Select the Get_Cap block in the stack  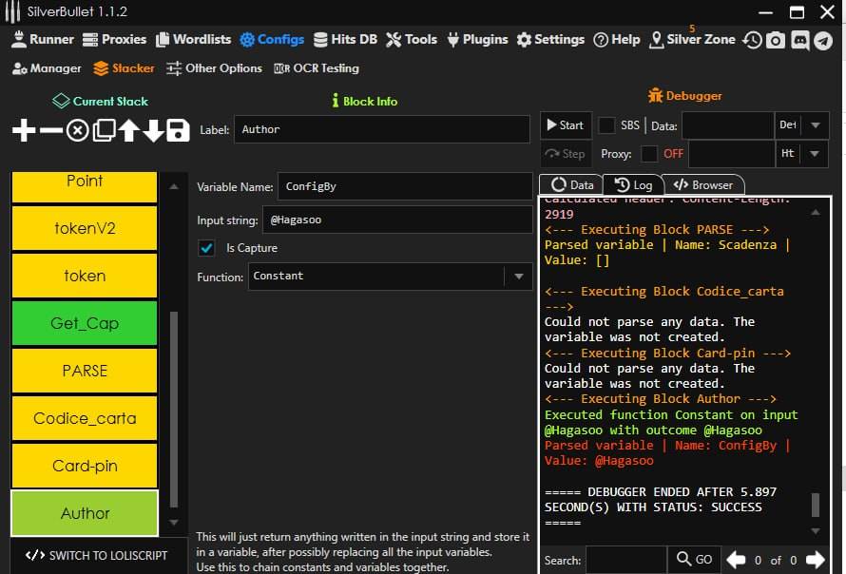click(x=85, y=323)
